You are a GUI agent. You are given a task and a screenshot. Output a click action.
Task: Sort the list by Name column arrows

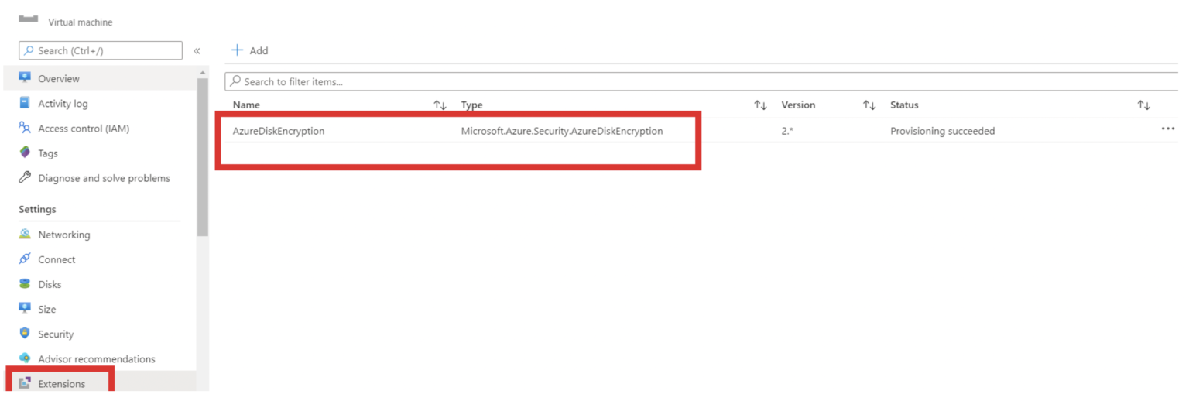point(440,105)
